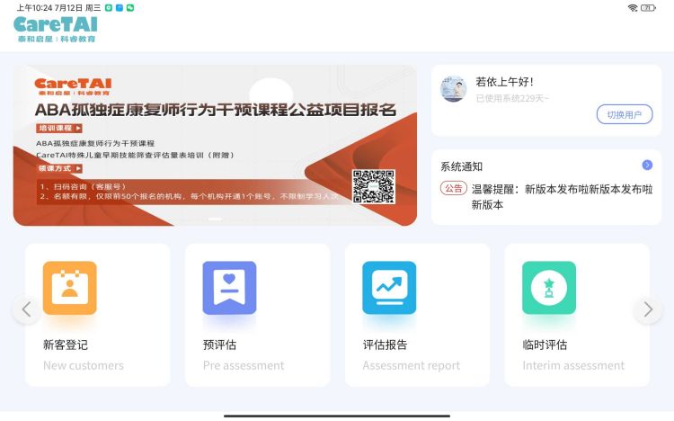Tap the 已使用系统229天 usage text

(x=512, y=99)
